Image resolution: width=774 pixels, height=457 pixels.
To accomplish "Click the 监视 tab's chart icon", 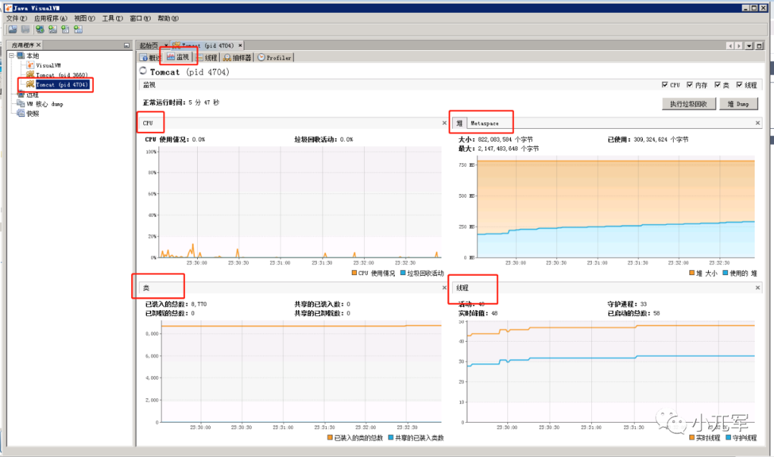I will coord(171,57).
